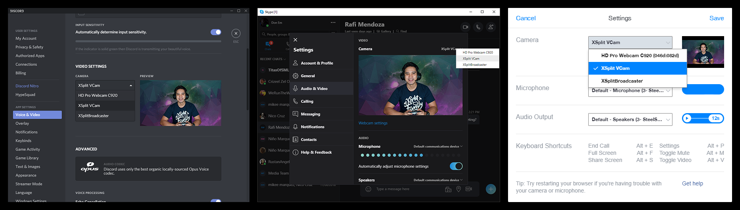Screen dimensions: 740x210
Task: Close the Skype Settings panel with X
Action: point(295,40)
